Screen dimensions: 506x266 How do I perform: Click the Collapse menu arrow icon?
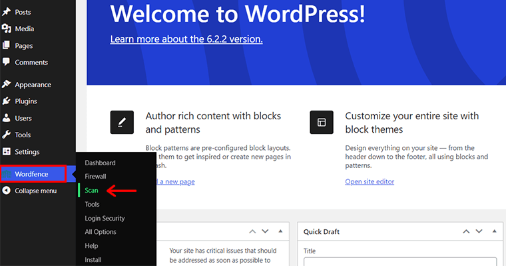click(6, 191)
